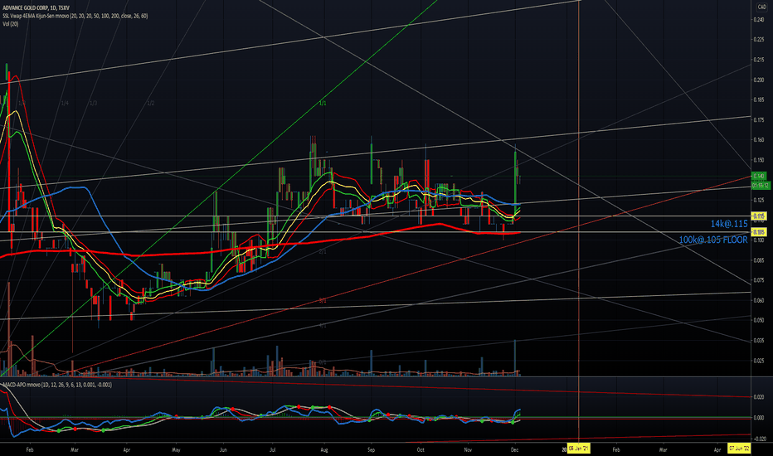Click the 0.240 price scale label
The image size is (773, 456).
[758, 20]
